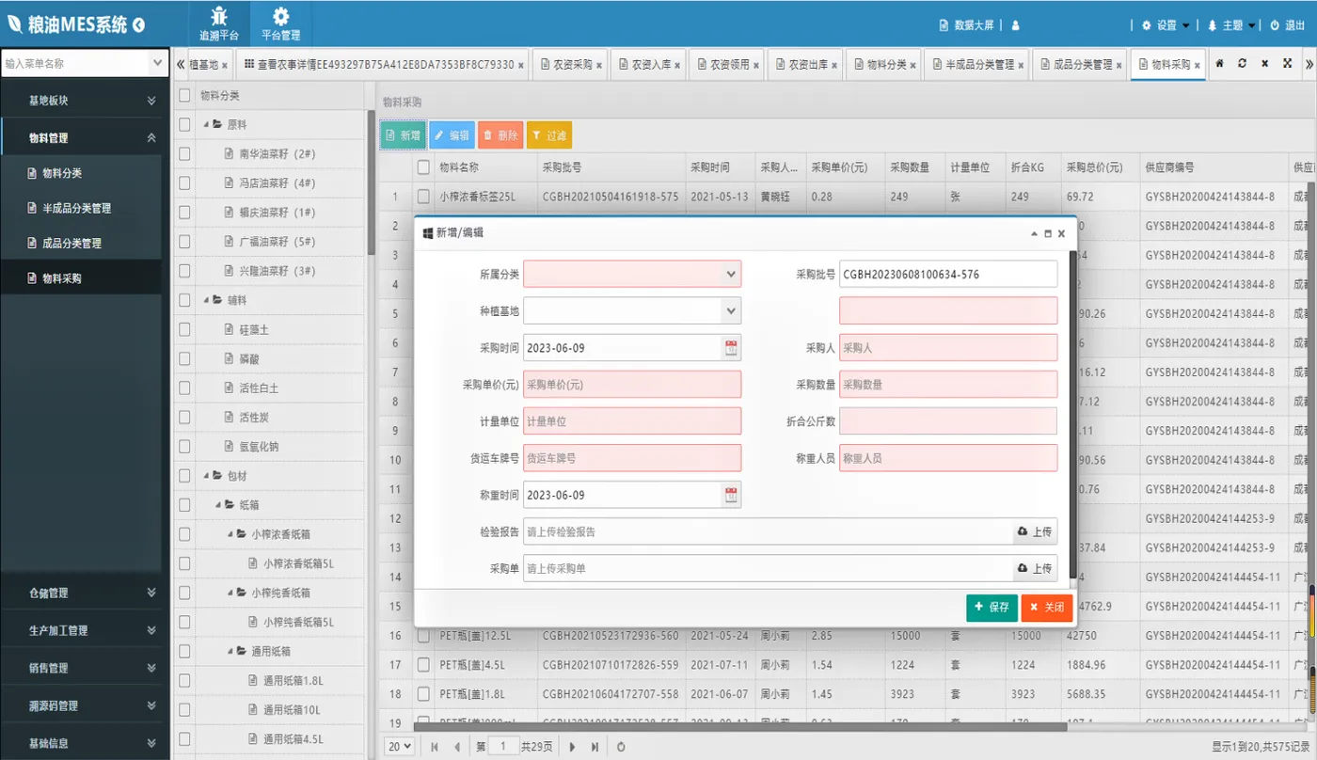Screen dimensions: 1317x760
Task: Open calendar picker for 采购时间
Action: click(x=731, y=348)
